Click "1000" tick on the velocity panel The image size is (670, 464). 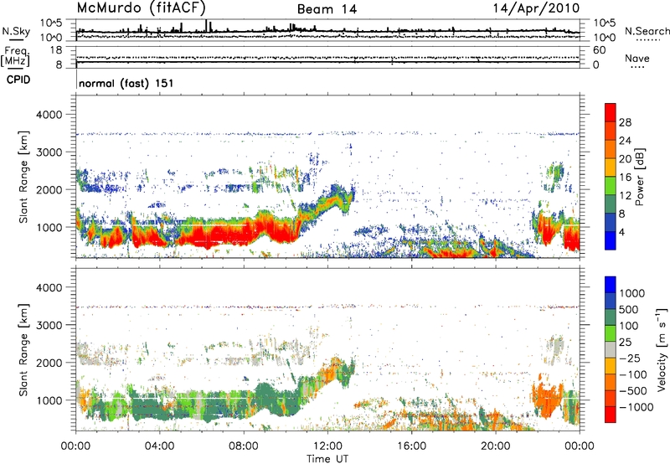(x=49, y=400)
